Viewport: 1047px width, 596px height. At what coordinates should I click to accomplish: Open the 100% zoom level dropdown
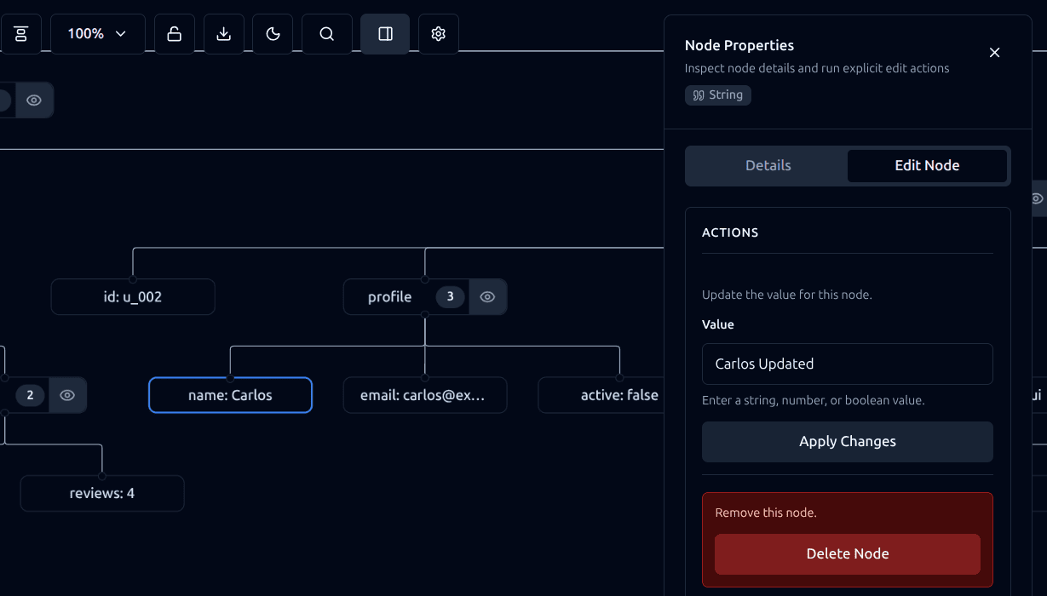point(98,33)
